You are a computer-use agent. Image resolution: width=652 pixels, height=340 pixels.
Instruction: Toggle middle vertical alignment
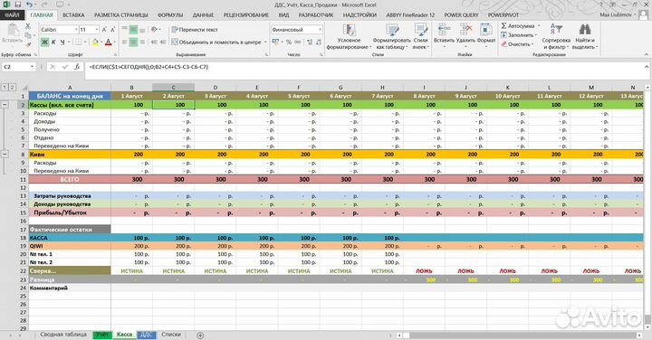tap(133, 30)
